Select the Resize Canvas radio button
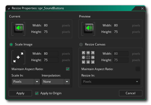 tap(81, 44)
